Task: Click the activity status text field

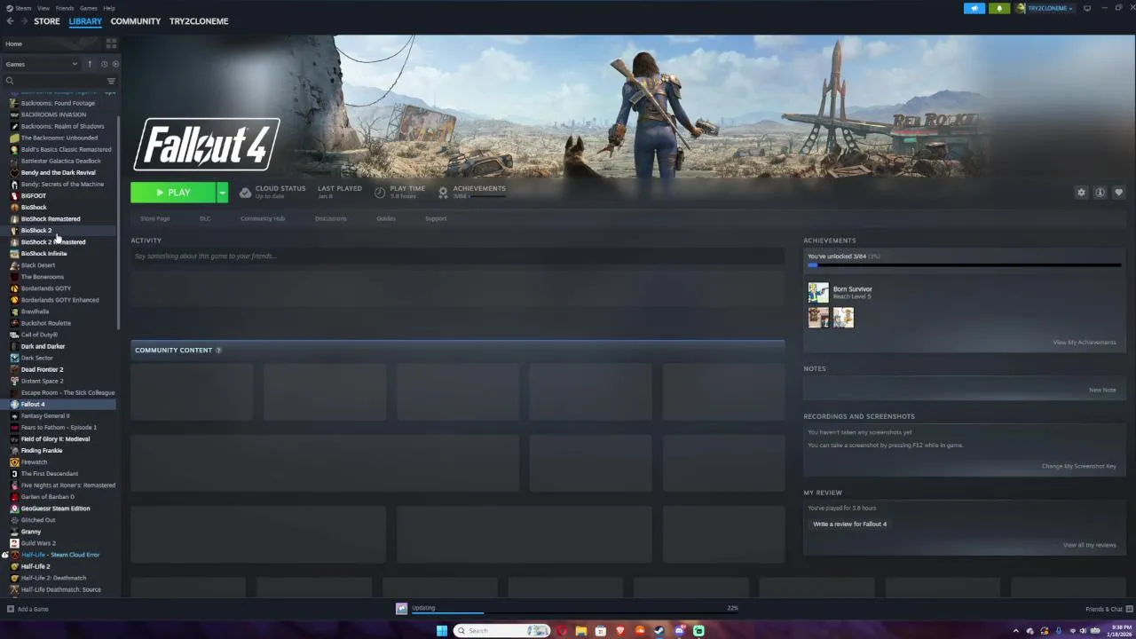Action: 457,256
